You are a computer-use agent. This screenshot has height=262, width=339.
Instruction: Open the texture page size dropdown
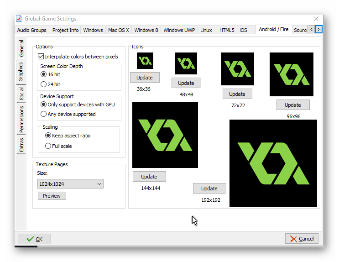(71, 184)
